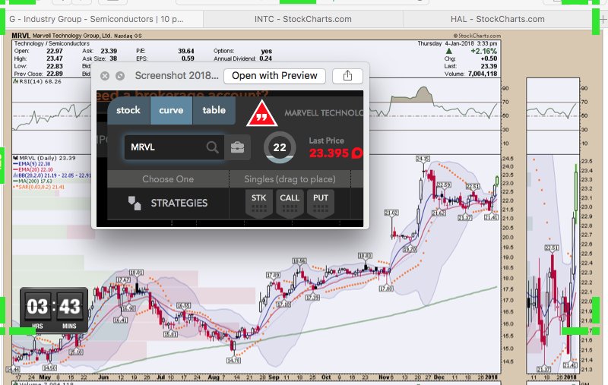This screenshot has width=608, height=385.
Task: Select the Last Price value 23.395
Action: pos(329,153)
